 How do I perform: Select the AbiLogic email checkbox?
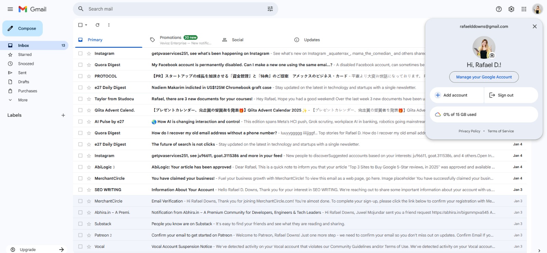point(80,167)
